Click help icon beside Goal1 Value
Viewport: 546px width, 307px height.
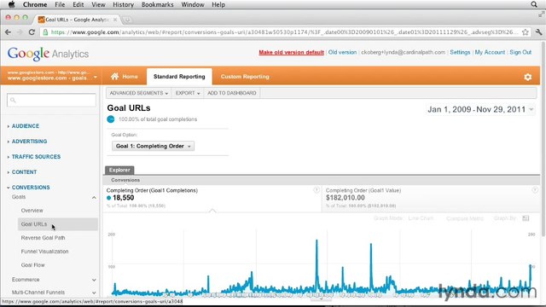point(535,189)
